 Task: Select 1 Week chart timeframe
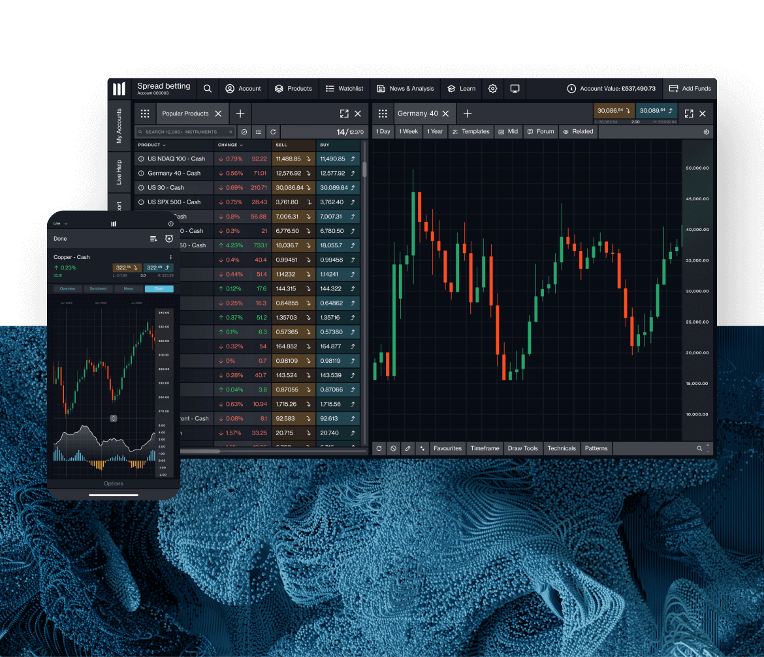tap(408, 131)
